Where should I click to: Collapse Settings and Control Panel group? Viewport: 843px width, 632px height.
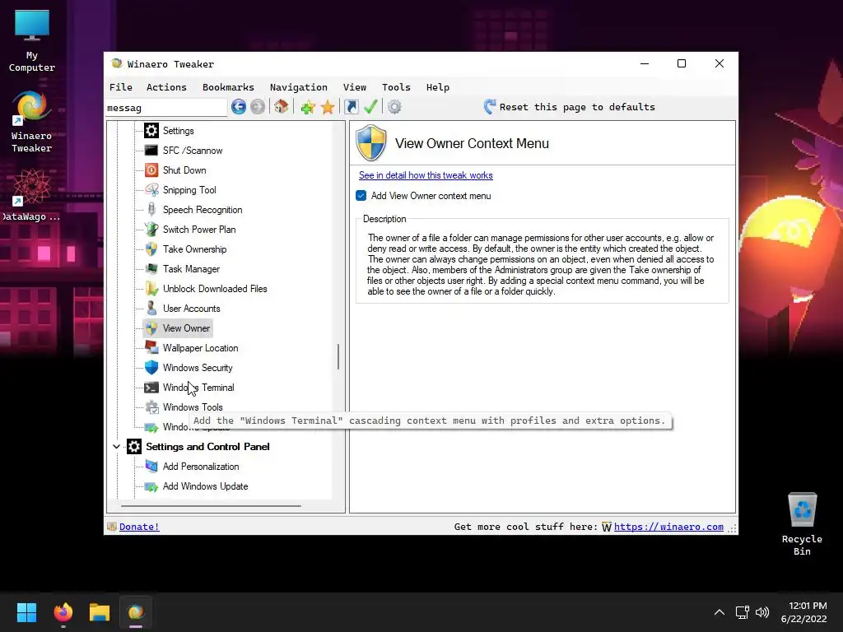tap(116, 447)
